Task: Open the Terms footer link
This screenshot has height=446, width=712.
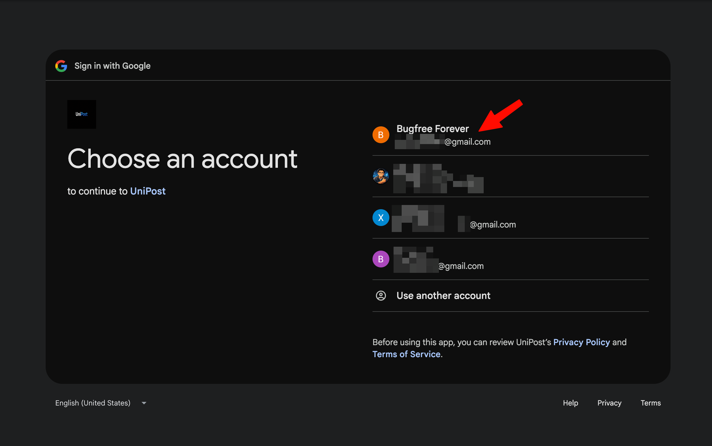Action: pyautogui.click(x=650, y=403)
